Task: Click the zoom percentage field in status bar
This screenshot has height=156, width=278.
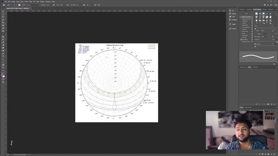Action: 8,155
